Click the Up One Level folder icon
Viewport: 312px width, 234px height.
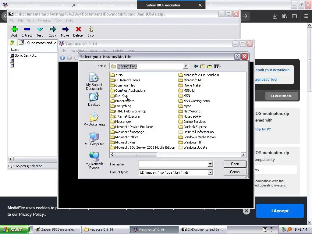203,66
